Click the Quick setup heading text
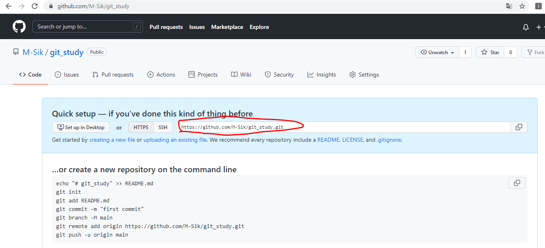This screenshot has height=248, width=545. (152, 114)
